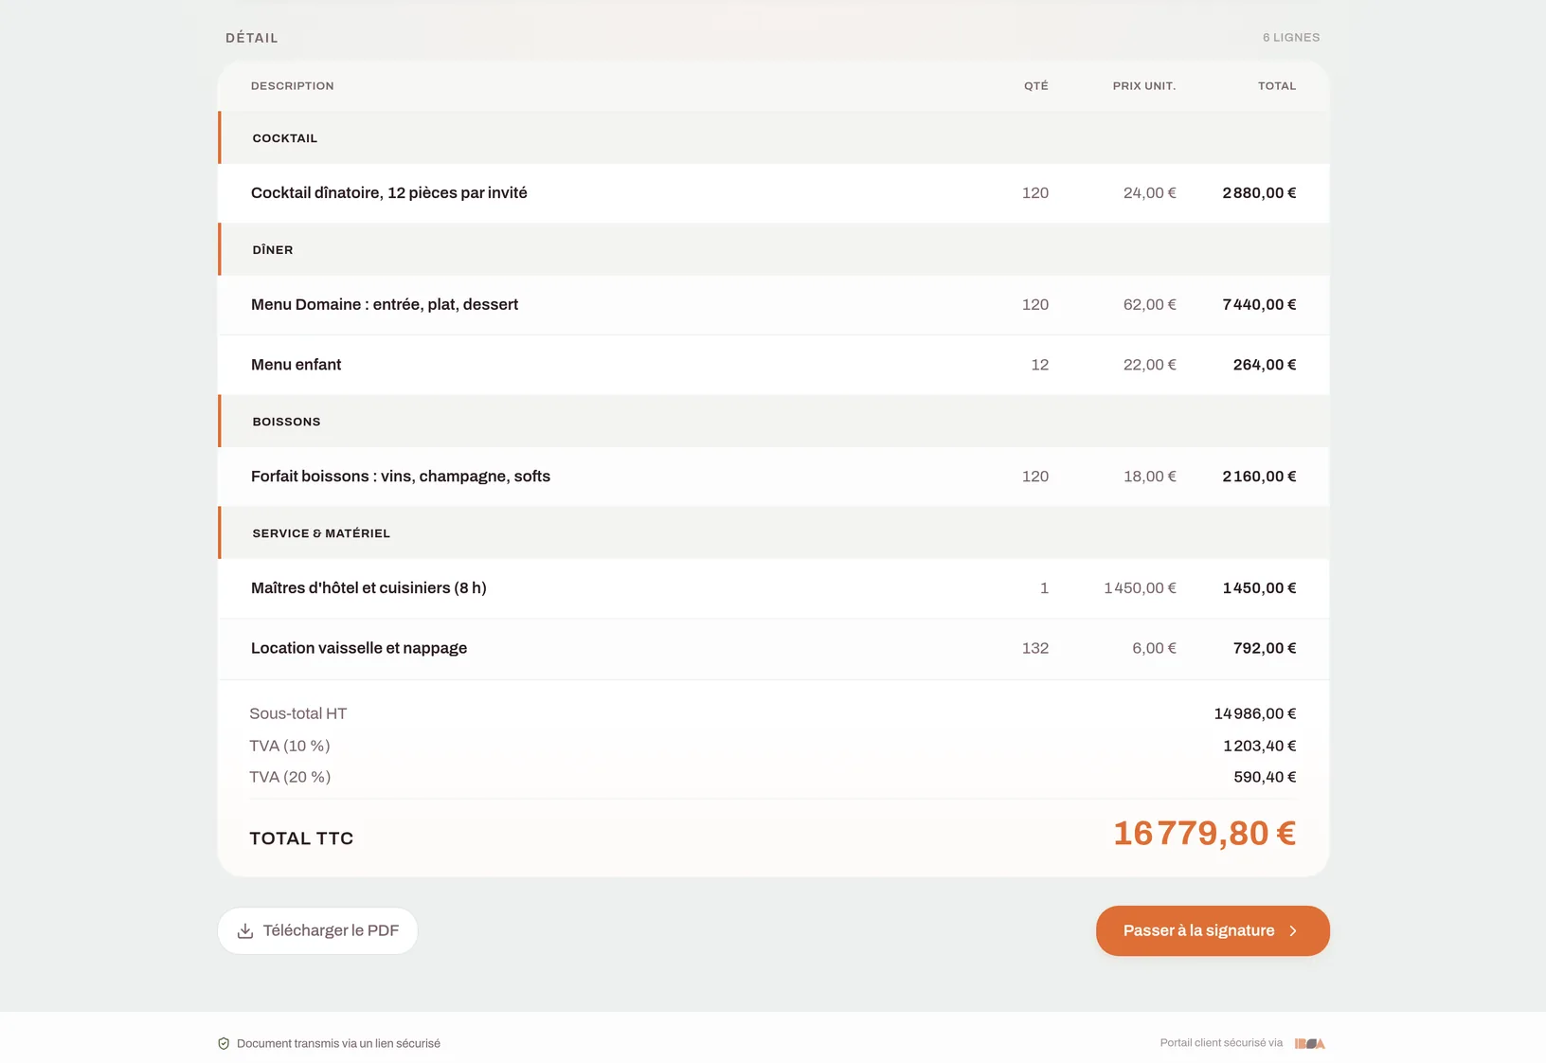This screenshot has height=1063, width=1546.
Task: Click the Sous-total HT label
Action: 297,713
